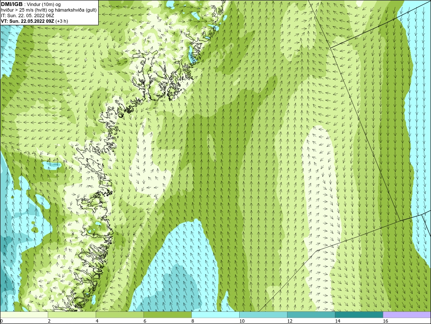Click the 6–8 m/s legend color swatch

click(167, 315)
